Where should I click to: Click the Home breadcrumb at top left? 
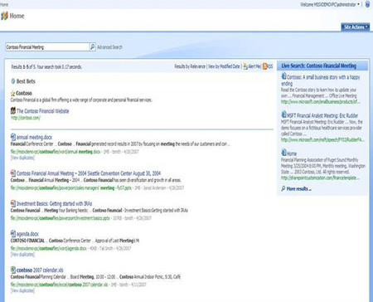coord(4,4)
